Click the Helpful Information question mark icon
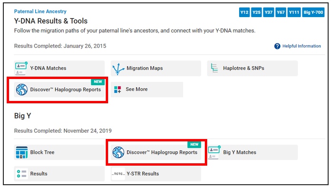Screen dimensions: 331x189 tap(277, 46)
